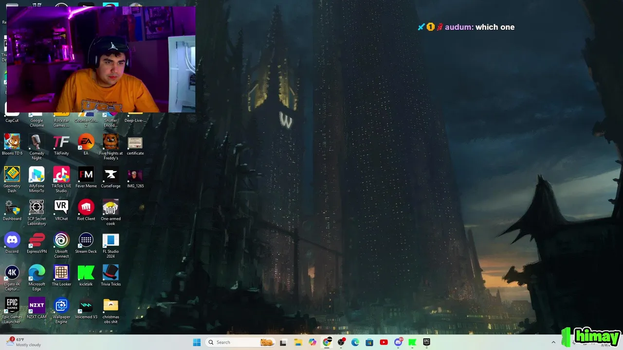This screenshot has height=350, width=623.
Task: Launch the green kicktalk icon
Action: point(86,273)
